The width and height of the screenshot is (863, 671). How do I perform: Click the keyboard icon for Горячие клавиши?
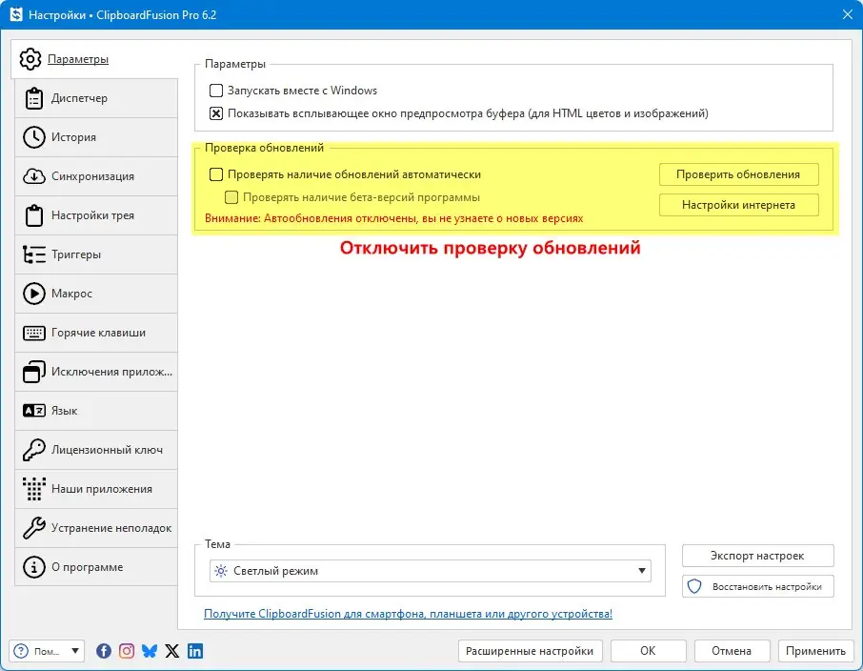tap(34, 333)
